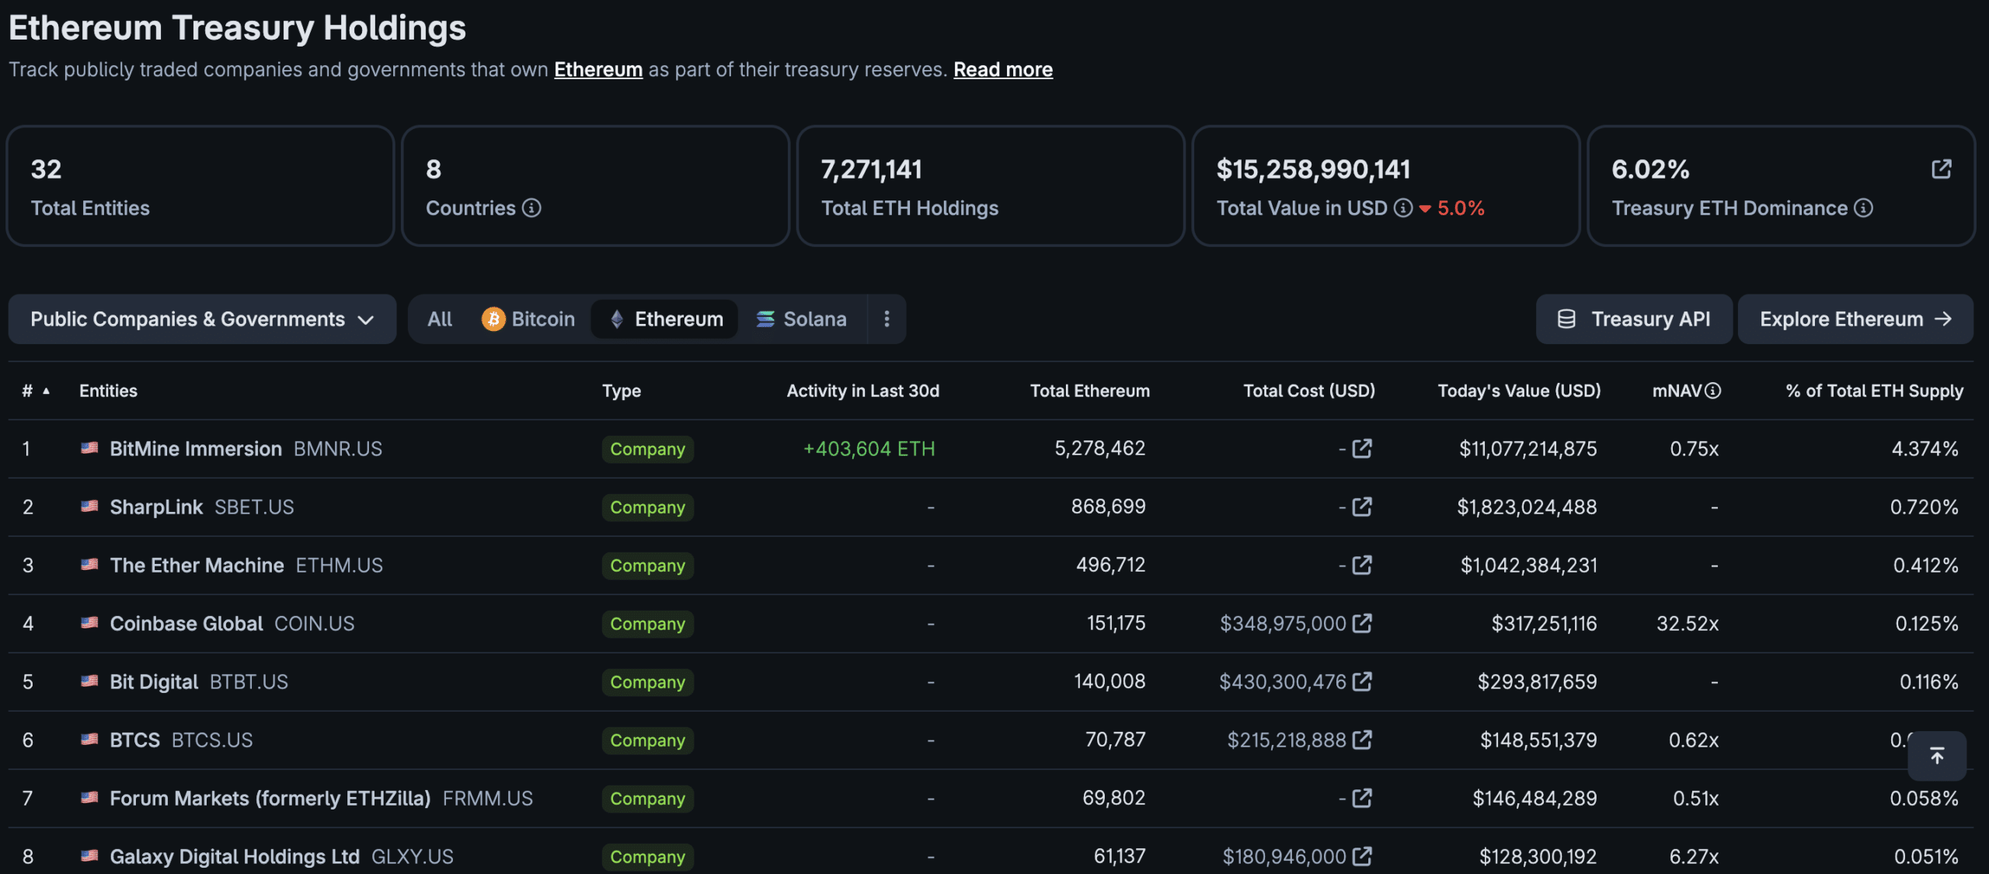
Task: Open BitMine Immersion total cost source link icon
Action: pyautogui.click(x=1362, y=448)
